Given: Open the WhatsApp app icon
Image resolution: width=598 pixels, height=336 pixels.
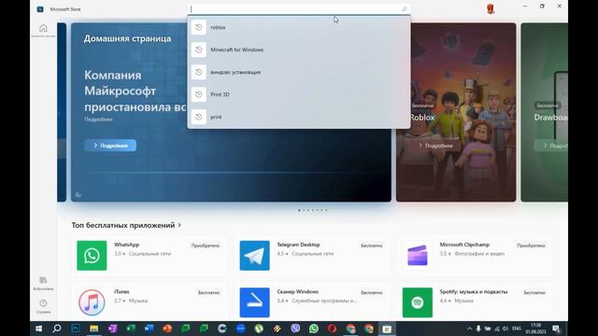Looking at the screenshot, I should pyautogui.click(x=92, y=255).
